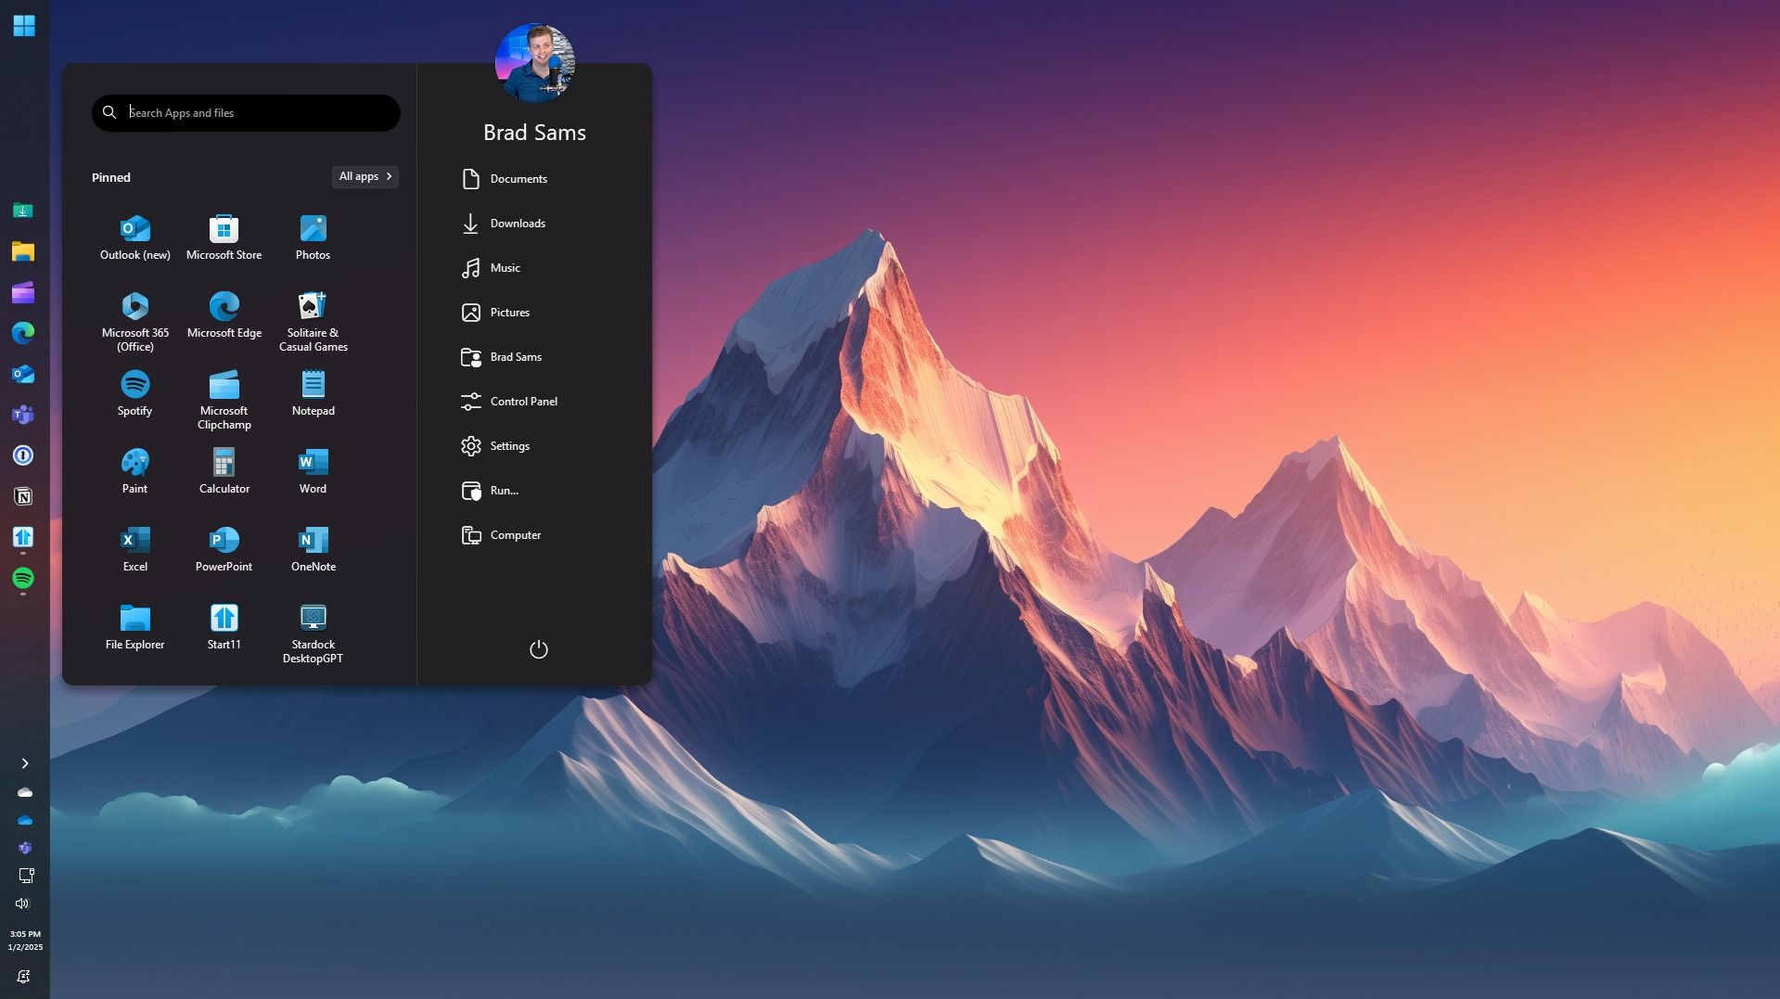
Task: Open Notion from the taskbar
Action: click(x=23, y=496)
